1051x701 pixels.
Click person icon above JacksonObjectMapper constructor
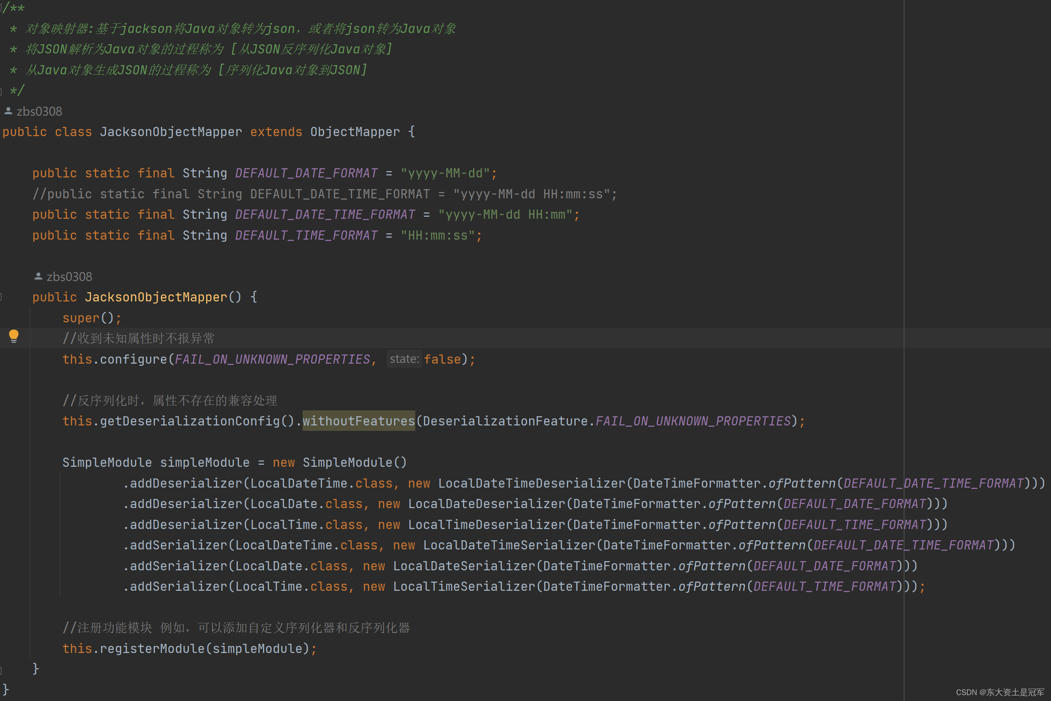click(38, 276)
